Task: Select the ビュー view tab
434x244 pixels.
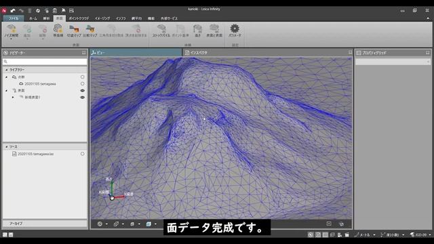Action: click(136, 53)
